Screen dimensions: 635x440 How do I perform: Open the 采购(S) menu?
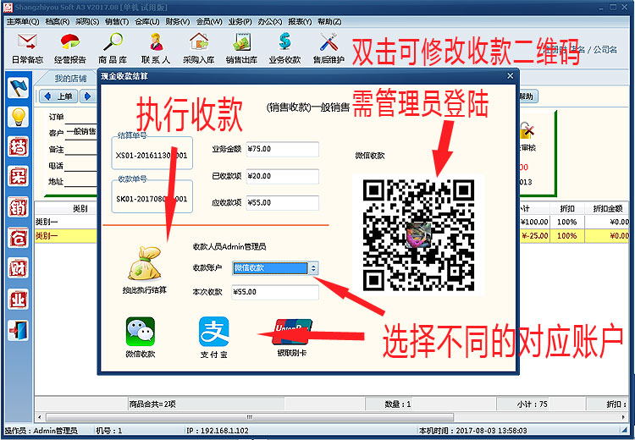click(x=87, y=21)
